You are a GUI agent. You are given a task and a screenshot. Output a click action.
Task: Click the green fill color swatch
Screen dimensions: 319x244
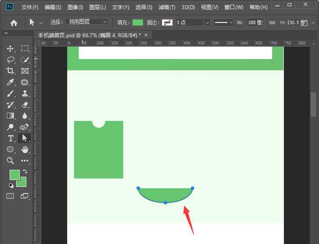click(x=138, y=22)
